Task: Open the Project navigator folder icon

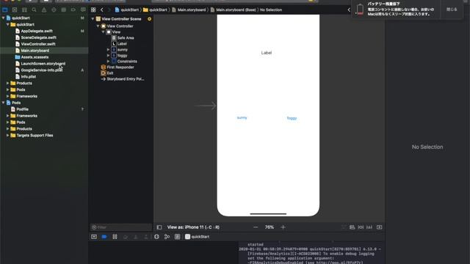Action: 5,10
